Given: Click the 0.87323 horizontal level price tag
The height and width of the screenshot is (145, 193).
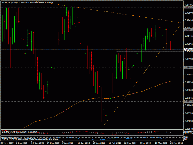Looking at the screenshot, I should coord(188,101).
